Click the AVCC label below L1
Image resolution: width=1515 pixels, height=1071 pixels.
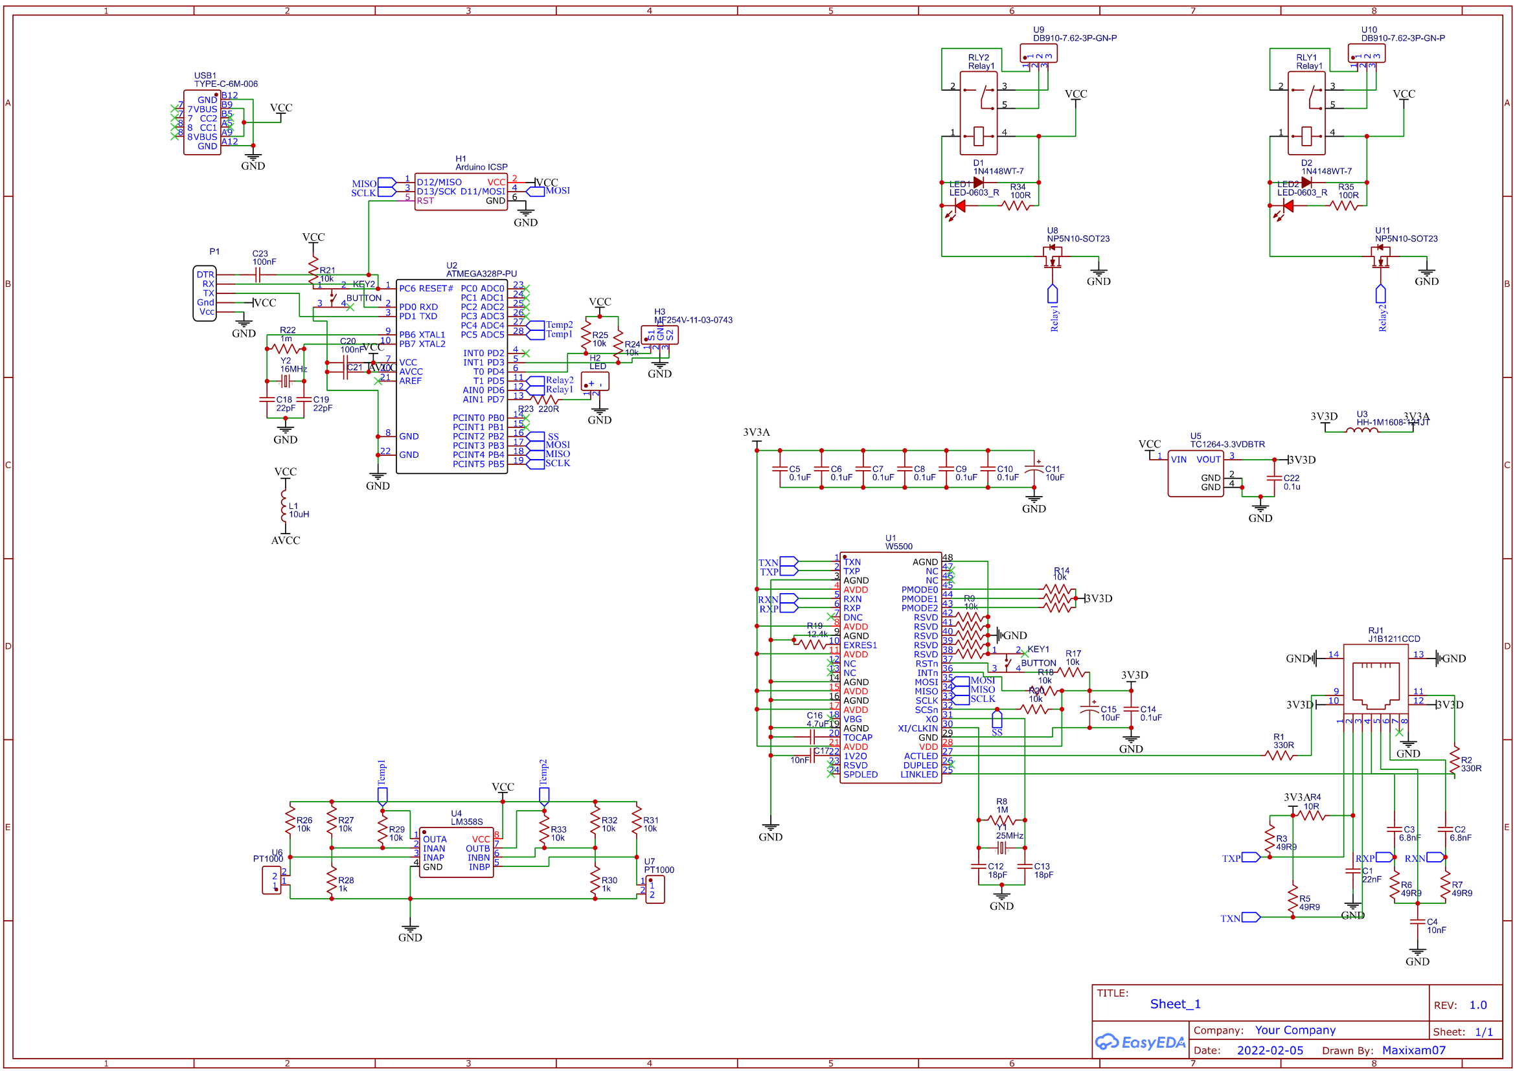tap(285, 540)
